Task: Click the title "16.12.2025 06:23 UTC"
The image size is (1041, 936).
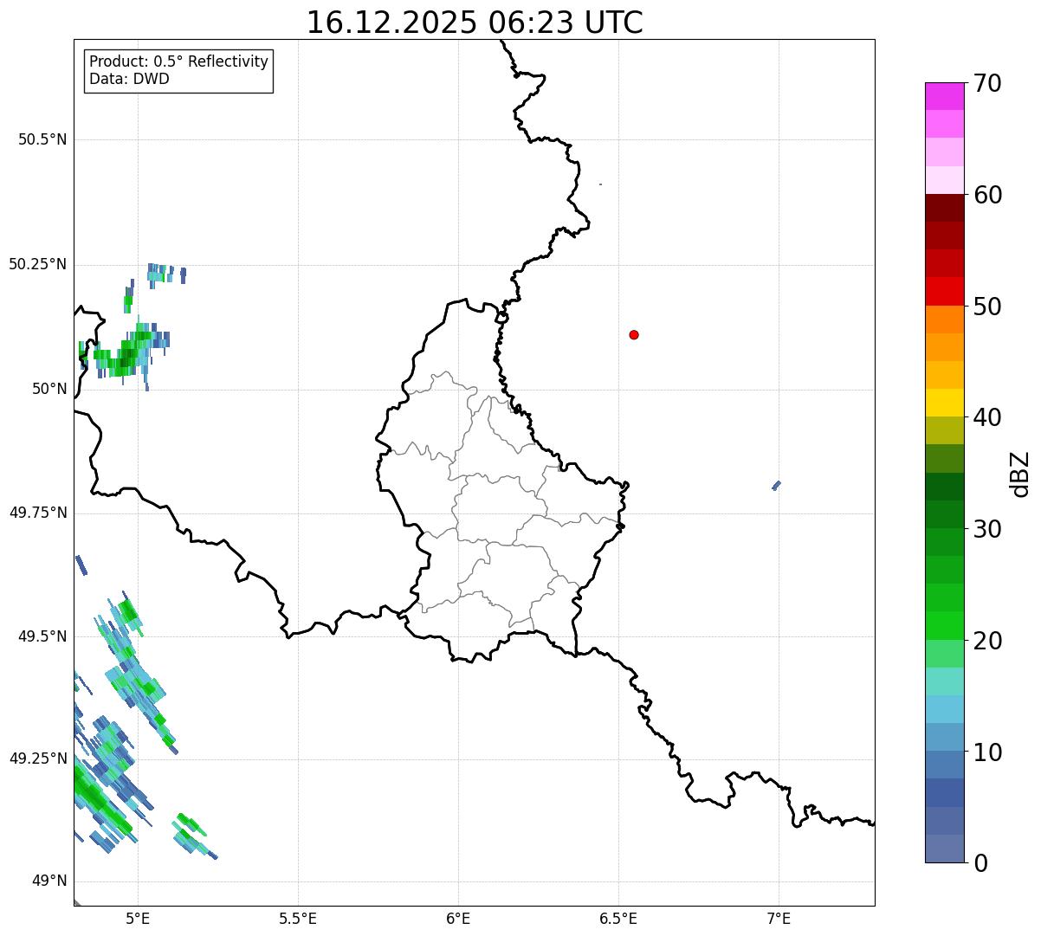Action: (475, 23)
